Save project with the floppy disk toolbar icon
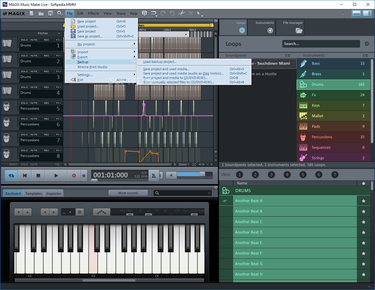 [50, 13]
